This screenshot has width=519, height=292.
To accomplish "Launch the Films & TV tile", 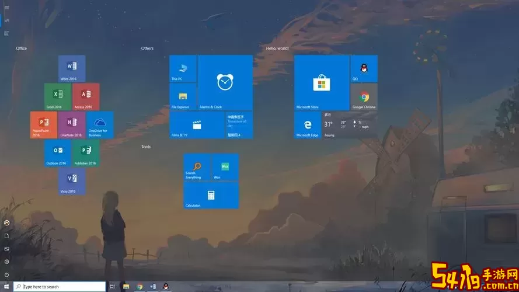I will click(197, 125).
